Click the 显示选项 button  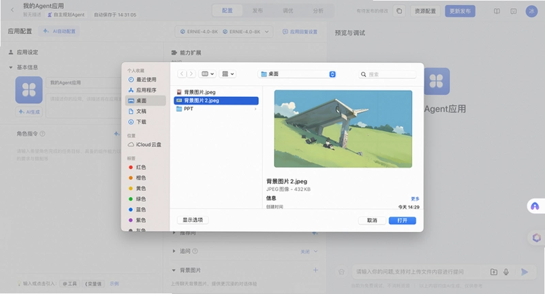pos(193,220)
